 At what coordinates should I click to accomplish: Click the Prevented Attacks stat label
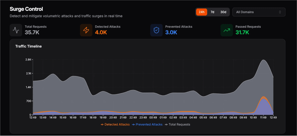[x=179, y=27]
